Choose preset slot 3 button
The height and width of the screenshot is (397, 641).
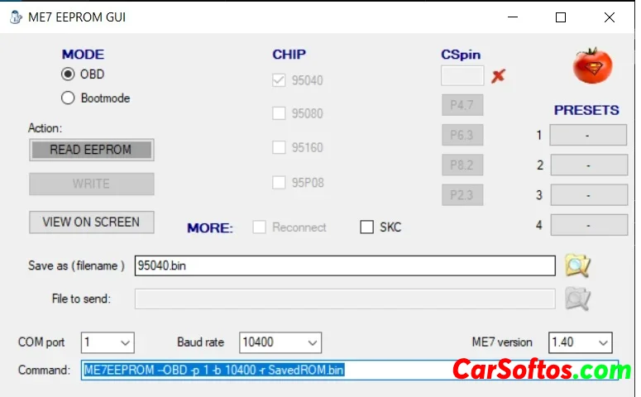pyautogui.click(x=587, y=195)
